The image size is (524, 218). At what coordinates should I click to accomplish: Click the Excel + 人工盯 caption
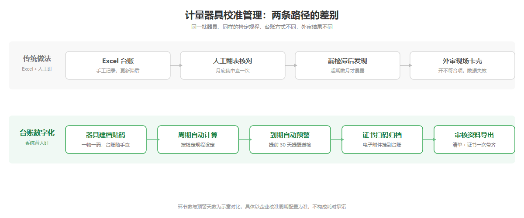[x=37, y=69]
